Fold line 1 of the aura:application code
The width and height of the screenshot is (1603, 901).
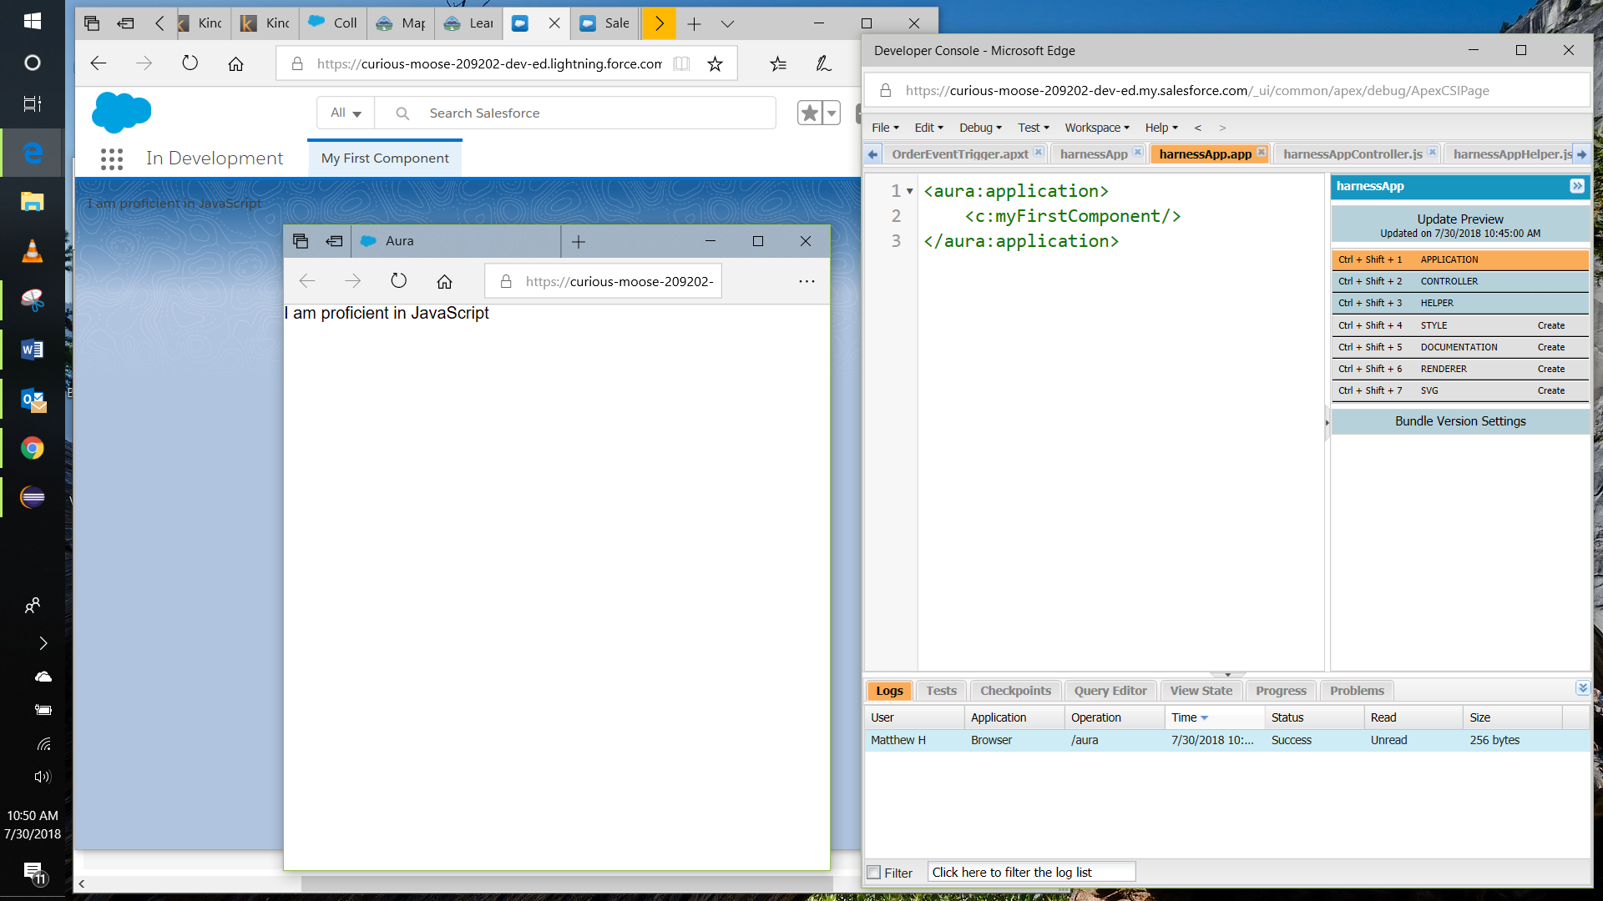(910, 192)
